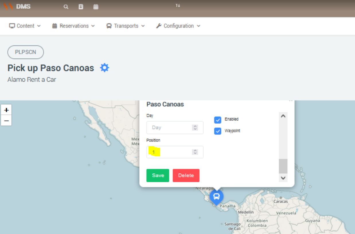Open the calendar icon in top bar
355x234 pixels.
tap(96, 7)
